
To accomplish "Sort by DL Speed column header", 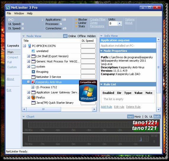I will (x=88, y=41).
